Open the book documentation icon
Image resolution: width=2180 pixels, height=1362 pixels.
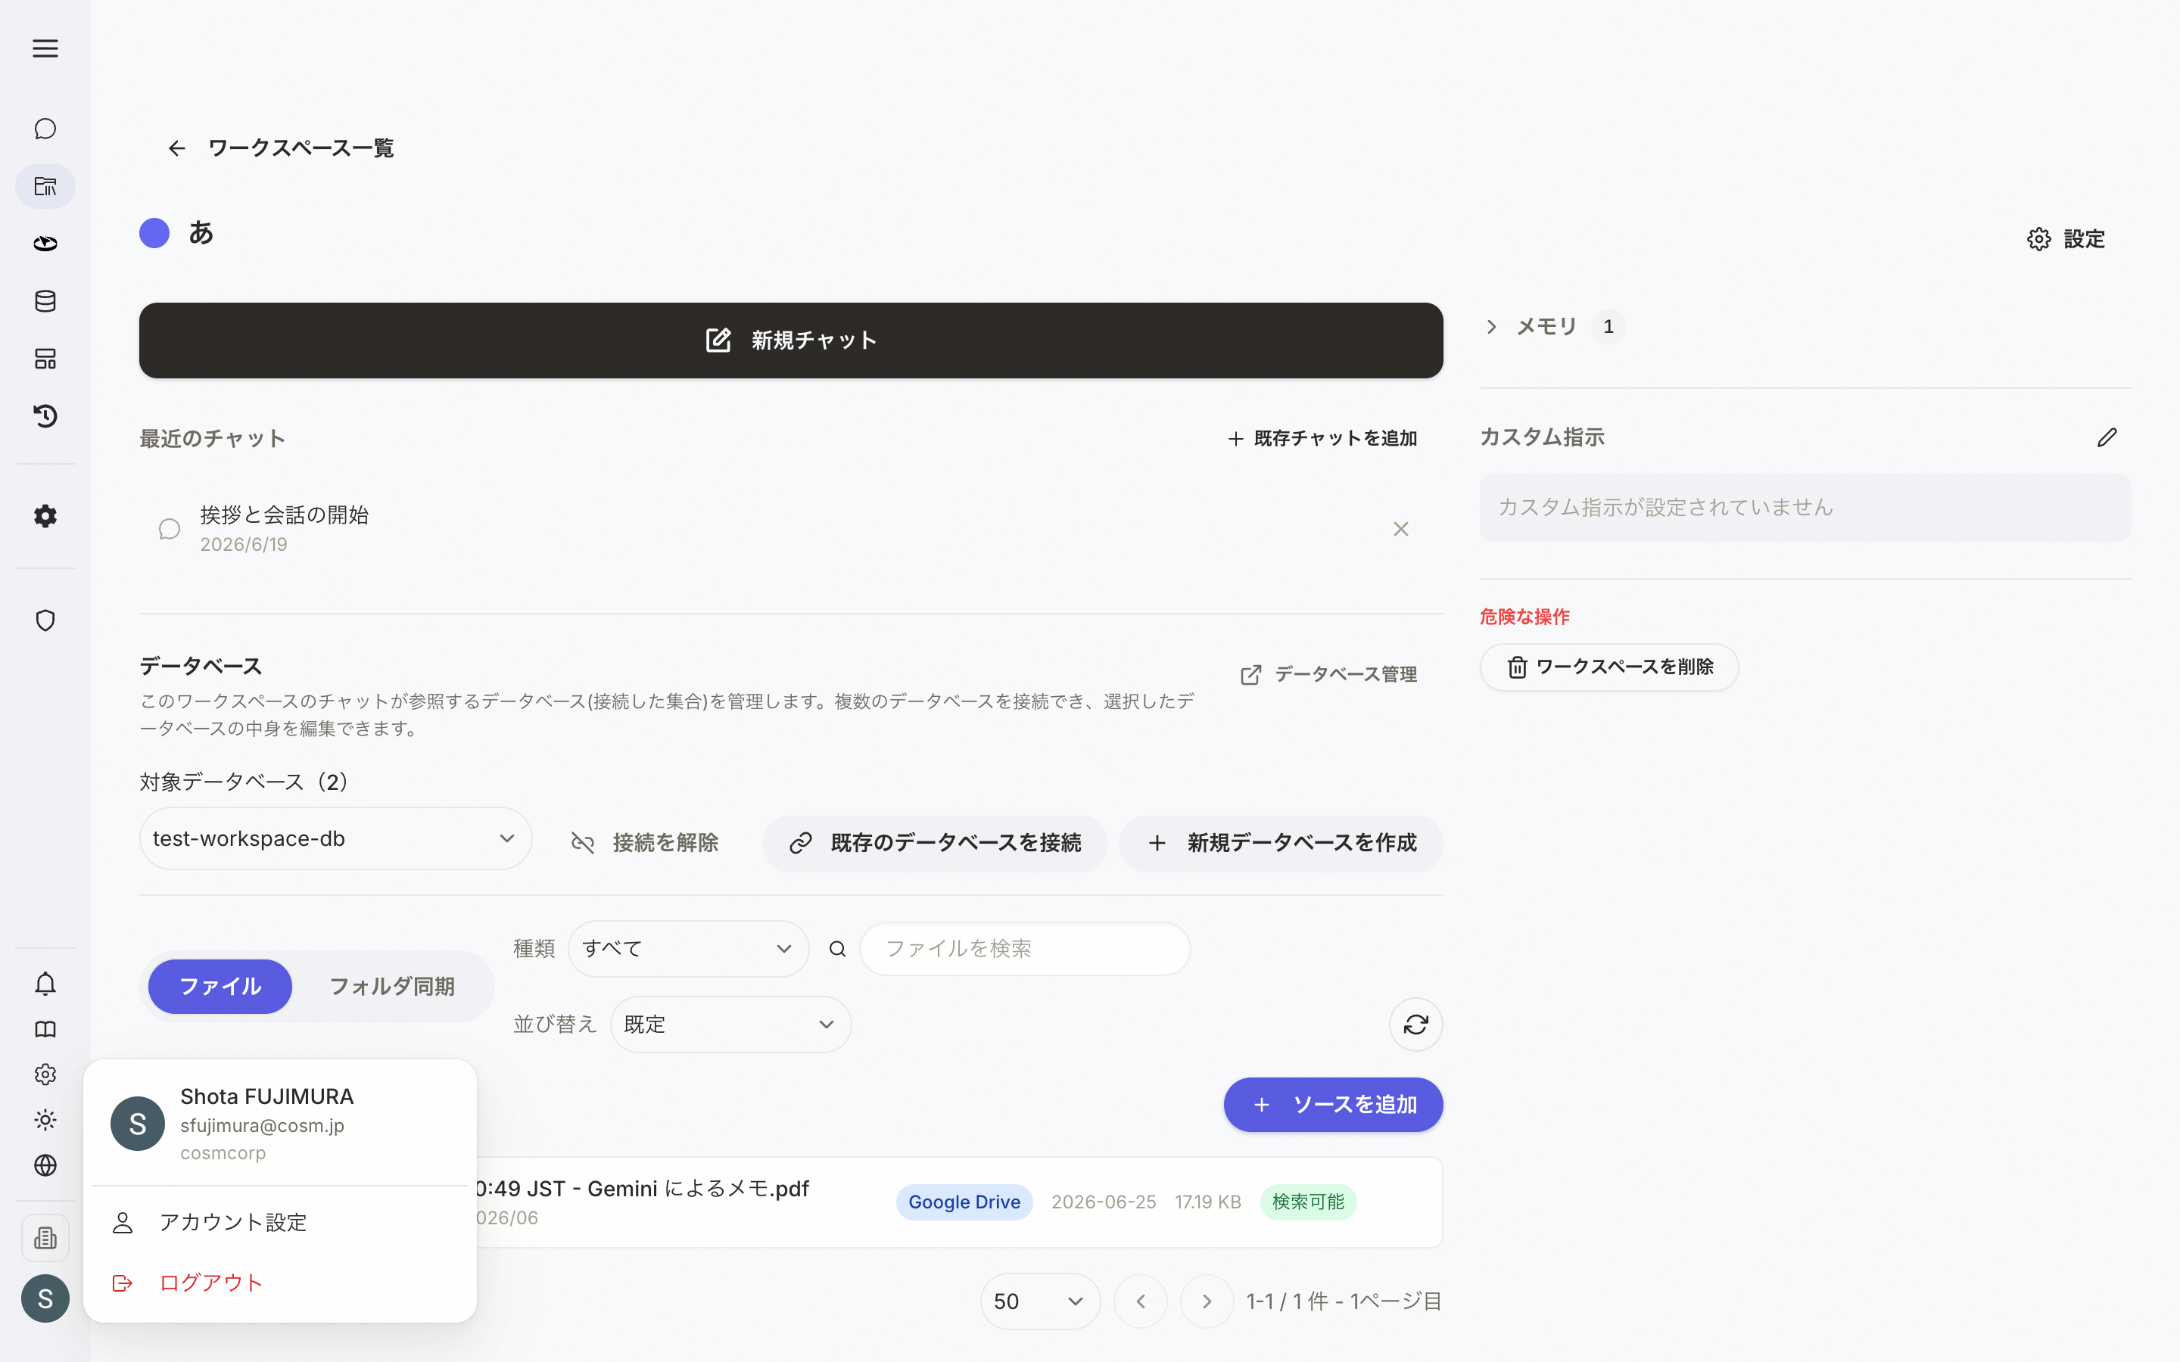click(45, 1030)
